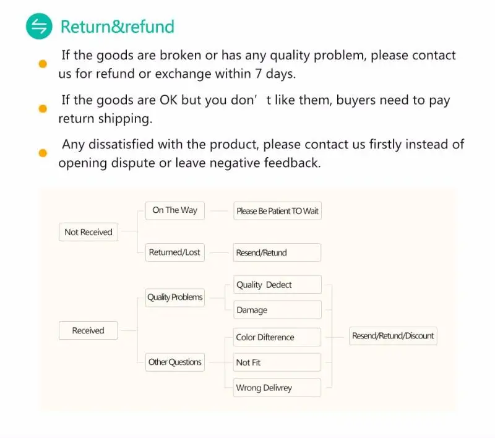The image size is (495, 438).
Task: Select the Not Received box
Action: pyautogui.click(x=88, y=232)
